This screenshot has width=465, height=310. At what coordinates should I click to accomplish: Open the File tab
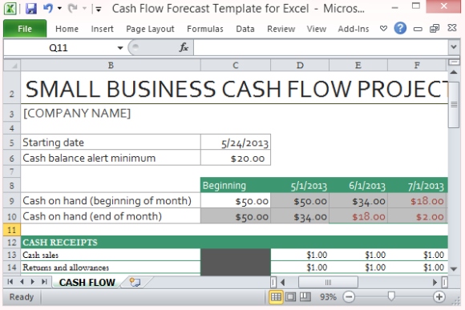coord(25,29)
